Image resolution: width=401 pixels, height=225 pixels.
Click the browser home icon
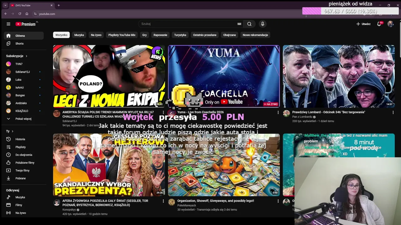click(x=27, y=14)
